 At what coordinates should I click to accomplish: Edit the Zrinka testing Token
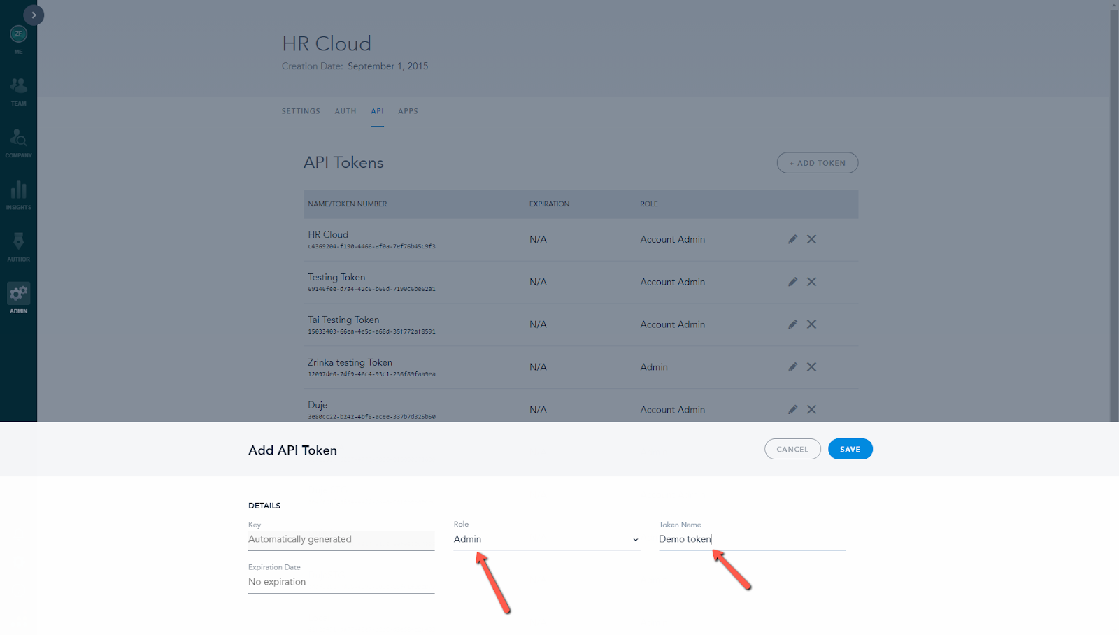[x=792, y=367]
